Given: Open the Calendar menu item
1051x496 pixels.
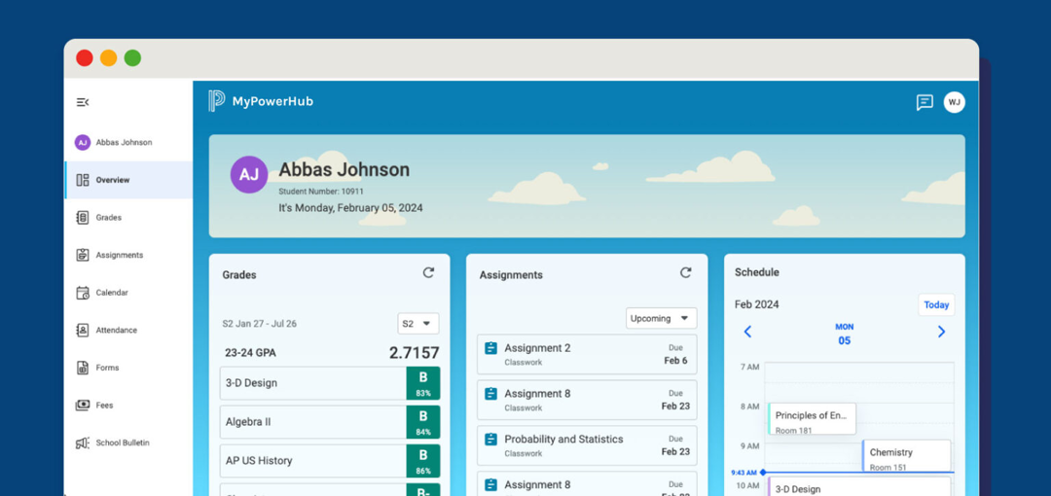Looking at the screenshot, I should 128,292.
